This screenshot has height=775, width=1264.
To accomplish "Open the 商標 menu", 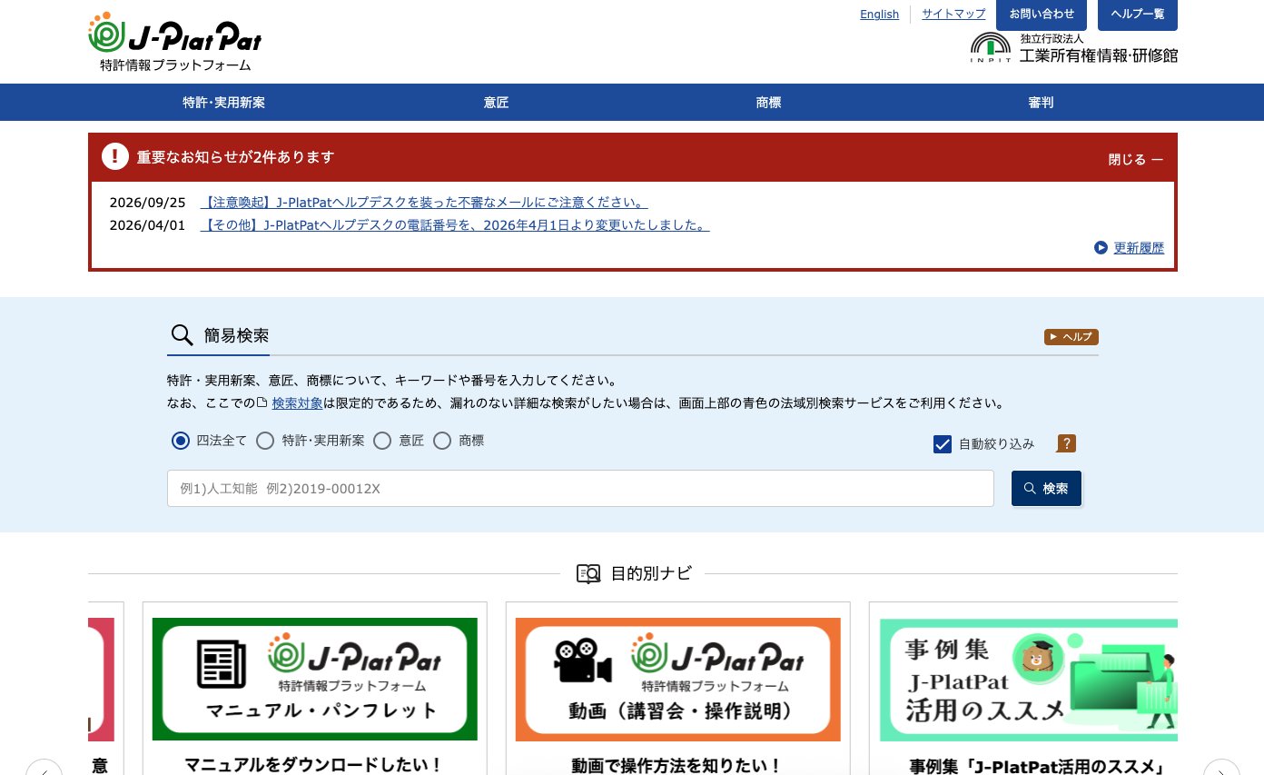I will point(768,103).
